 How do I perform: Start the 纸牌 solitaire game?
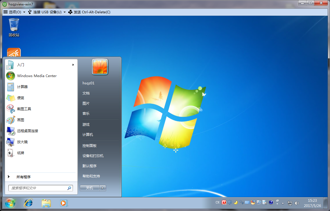41,153
